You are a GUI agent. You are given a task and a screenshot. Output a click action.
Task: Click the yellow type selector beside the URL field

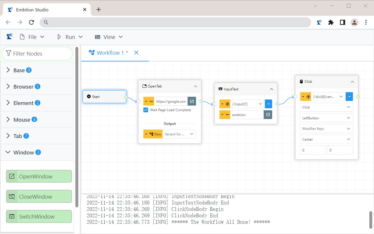(x=149, y=101)
